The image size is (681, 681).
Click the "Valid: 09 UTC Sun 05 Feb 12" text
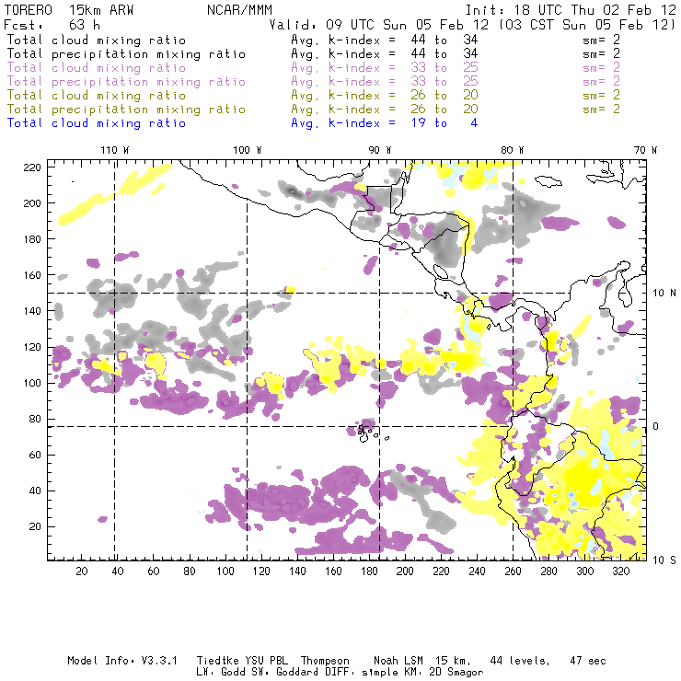tap(379, 25)
